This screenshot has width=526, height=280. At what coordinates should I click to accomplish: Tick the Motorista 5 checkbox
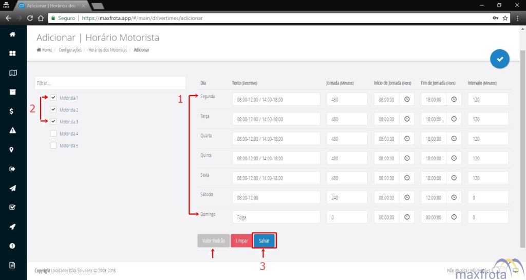(x=53, y=145)
